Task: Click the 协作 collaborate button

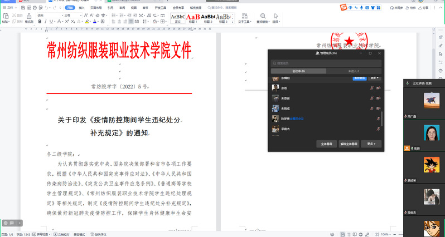Action: pos(410,8)
